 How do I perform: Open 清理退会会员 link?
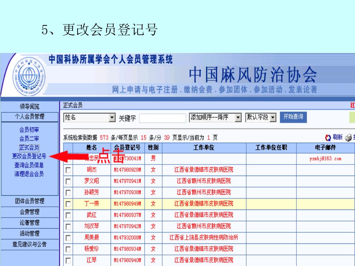pos(29,174)
